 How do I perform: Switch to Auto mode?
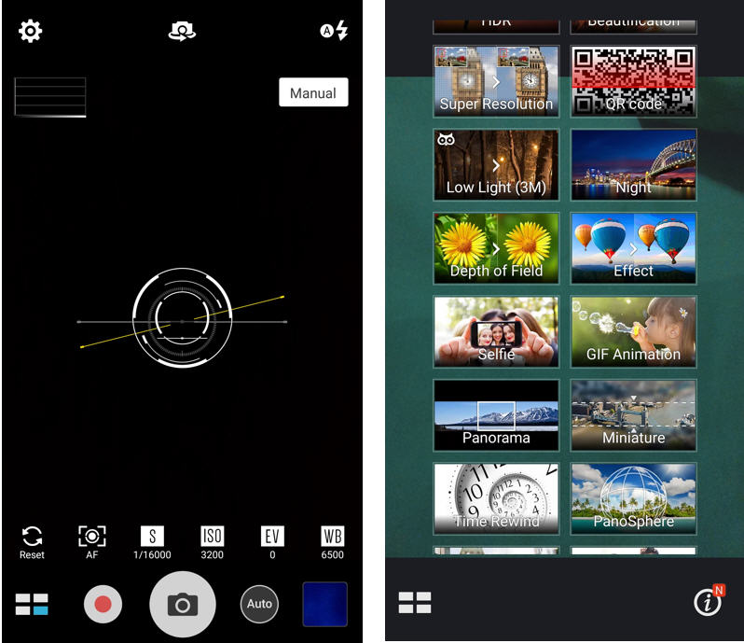[x=259, y=604]
